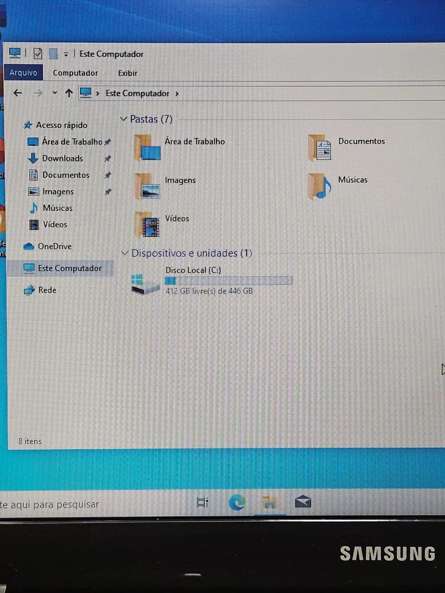445x593 pixels.
Task: Go up one folder level arrow
Action: [x=69, y=93]
